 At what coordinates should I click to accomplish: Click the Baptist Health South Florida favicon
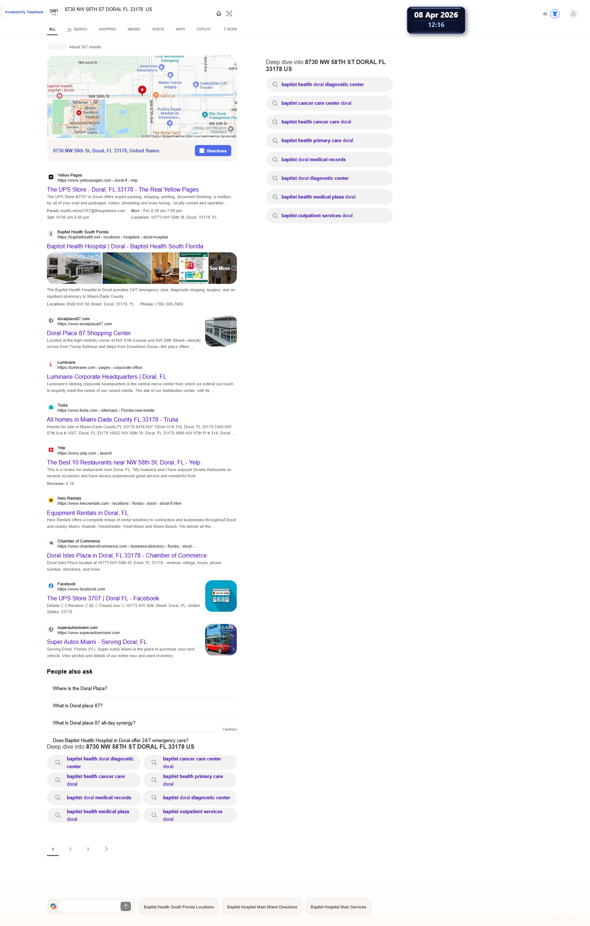click(51, 234)
